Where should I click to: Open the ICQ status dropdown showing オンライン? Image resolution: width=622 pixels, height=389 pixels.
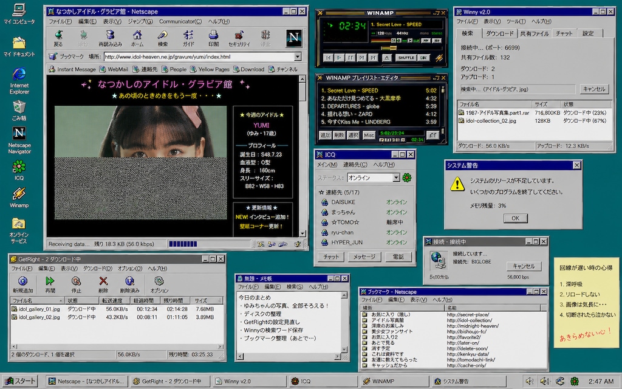pyautogui.click(x=374, y=178)
